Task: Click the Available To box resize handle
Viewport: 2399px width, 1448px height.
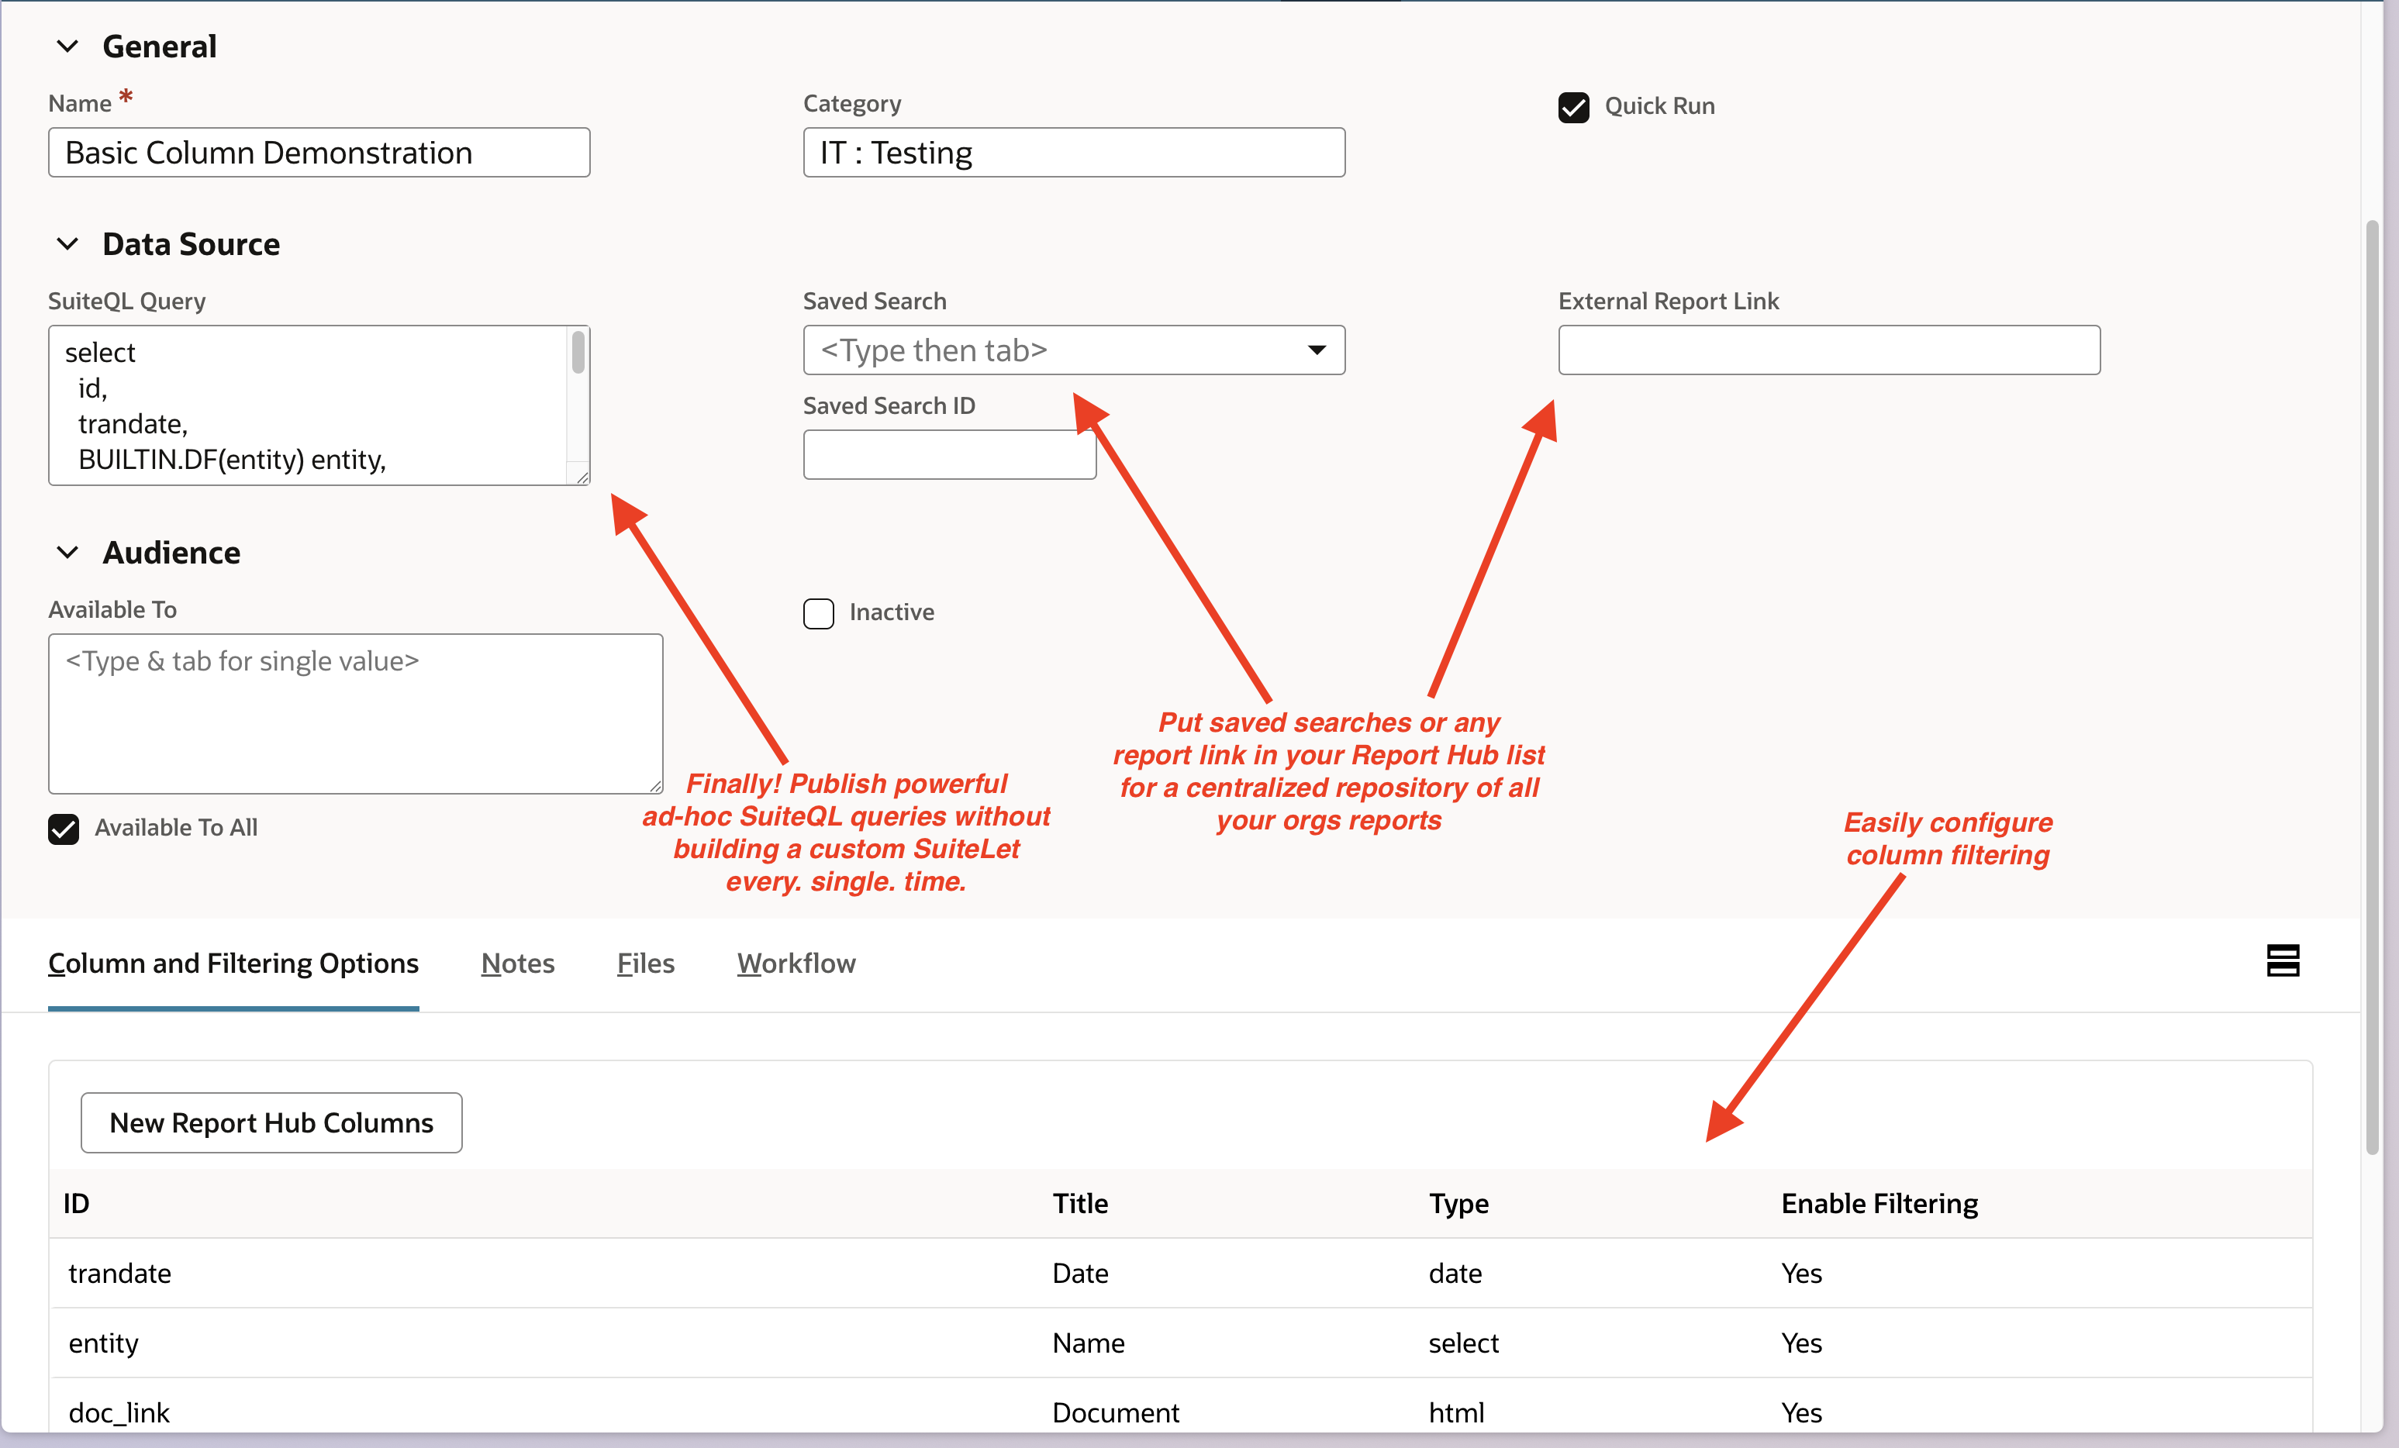Action: [x=655, y=785]
